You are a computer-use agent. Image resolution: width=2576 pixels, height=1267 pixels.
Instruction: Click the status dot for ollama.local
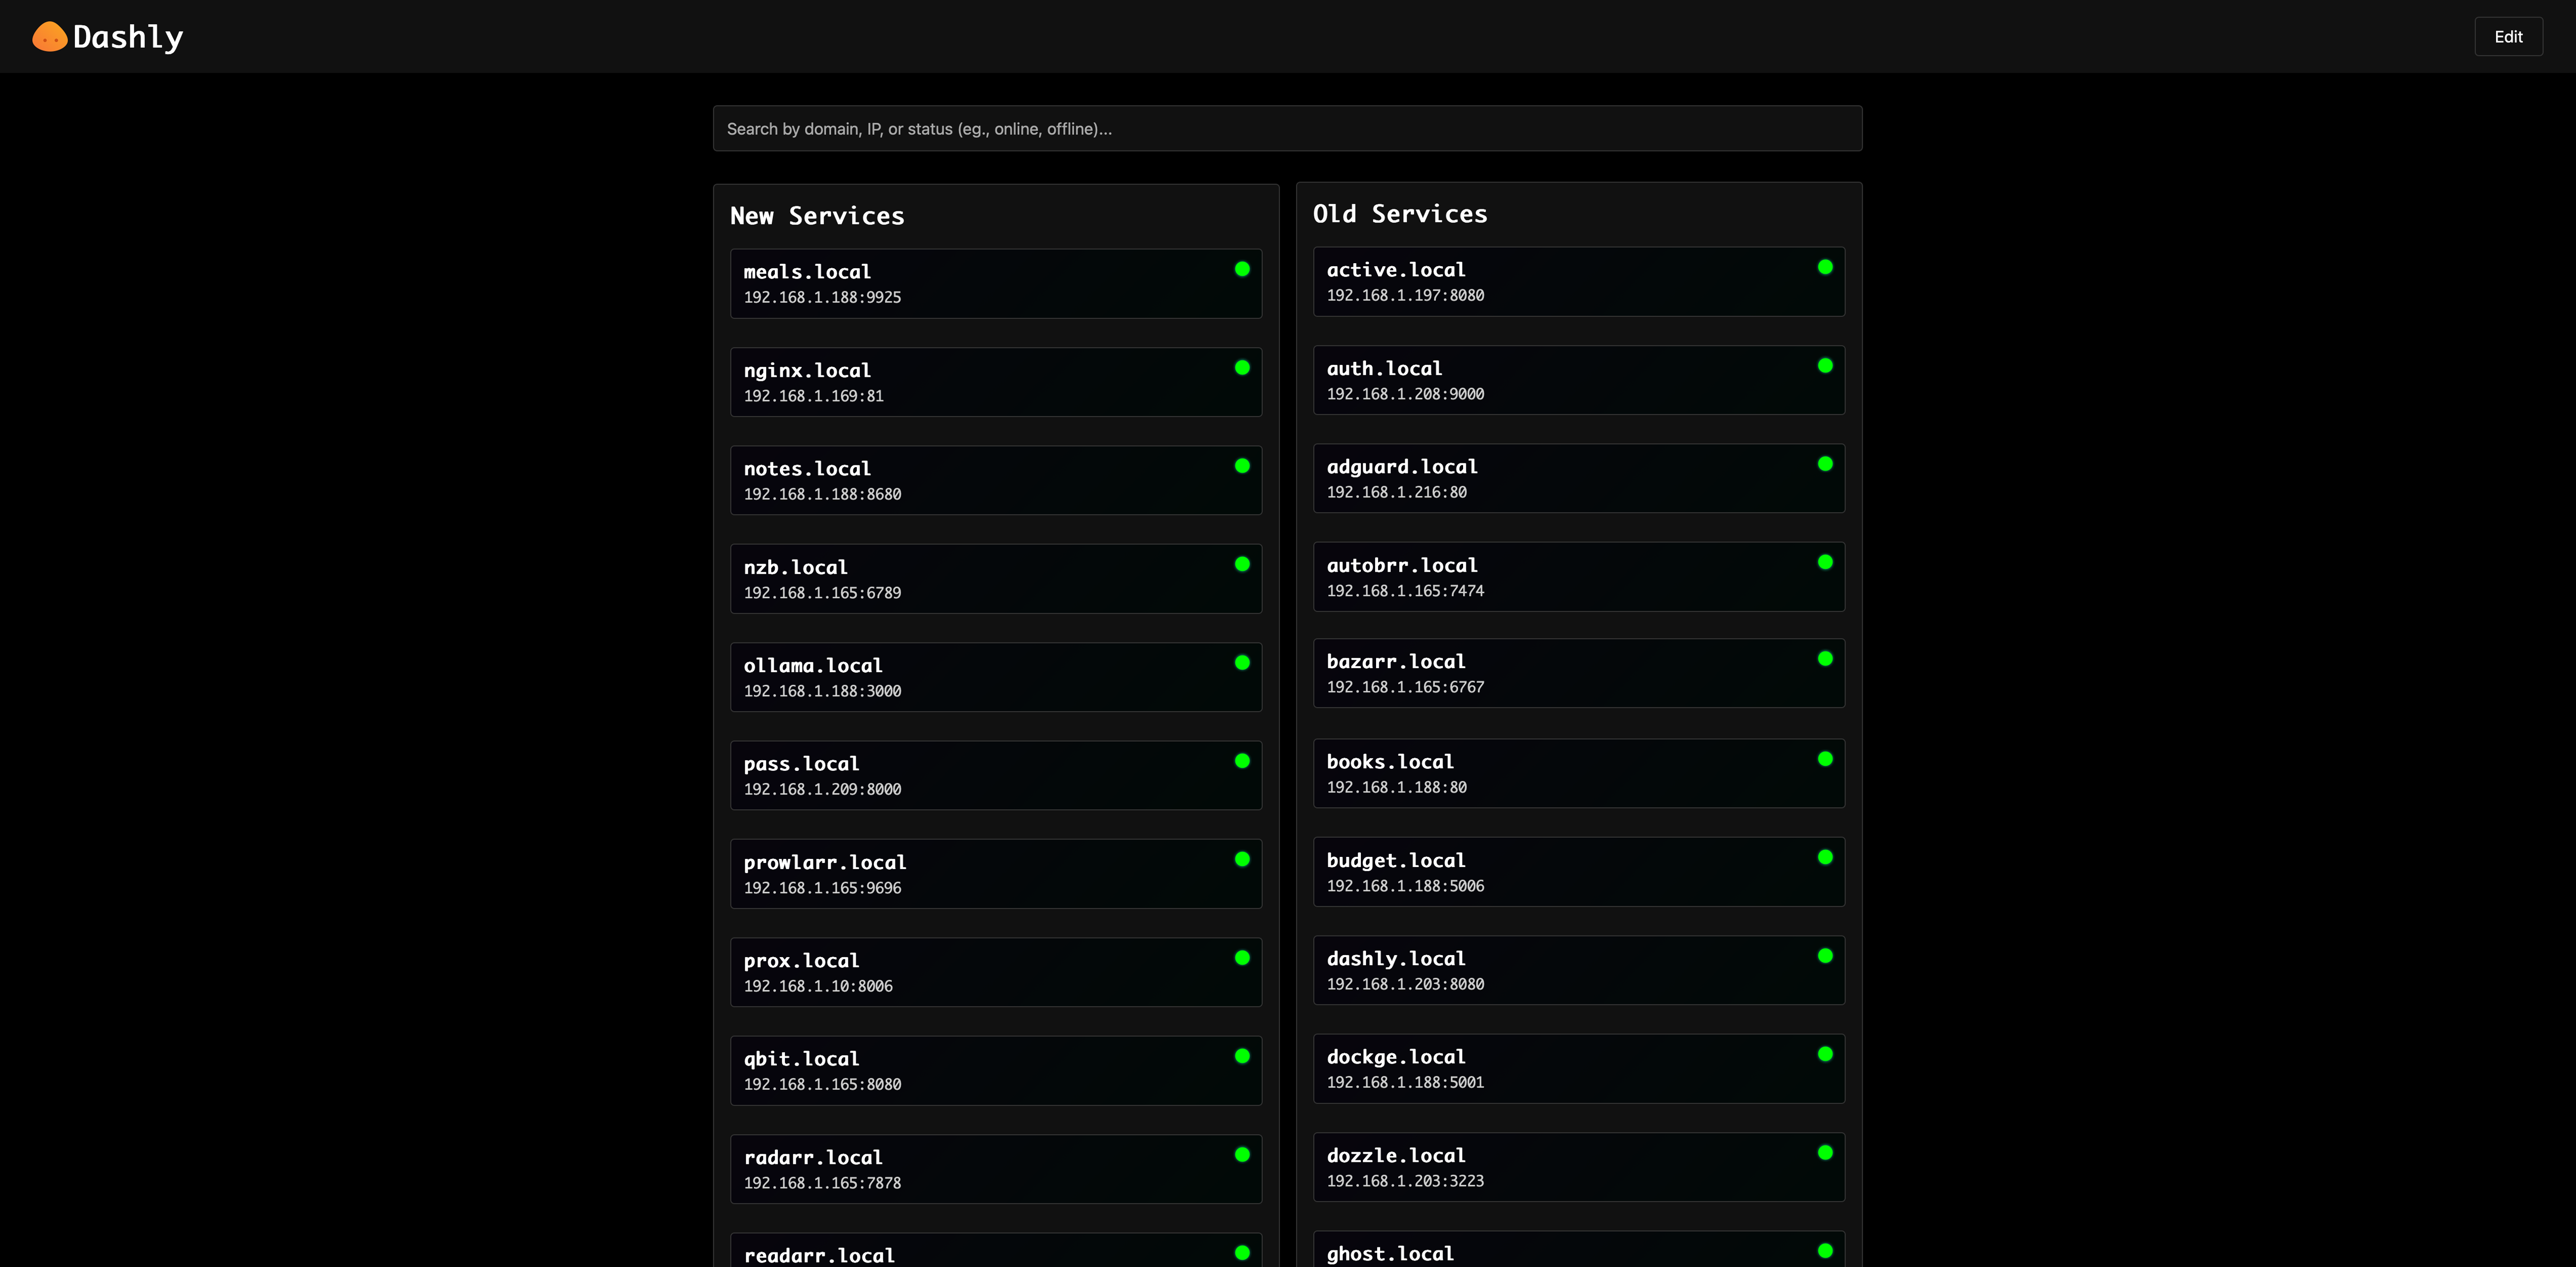coord(1242,662)
